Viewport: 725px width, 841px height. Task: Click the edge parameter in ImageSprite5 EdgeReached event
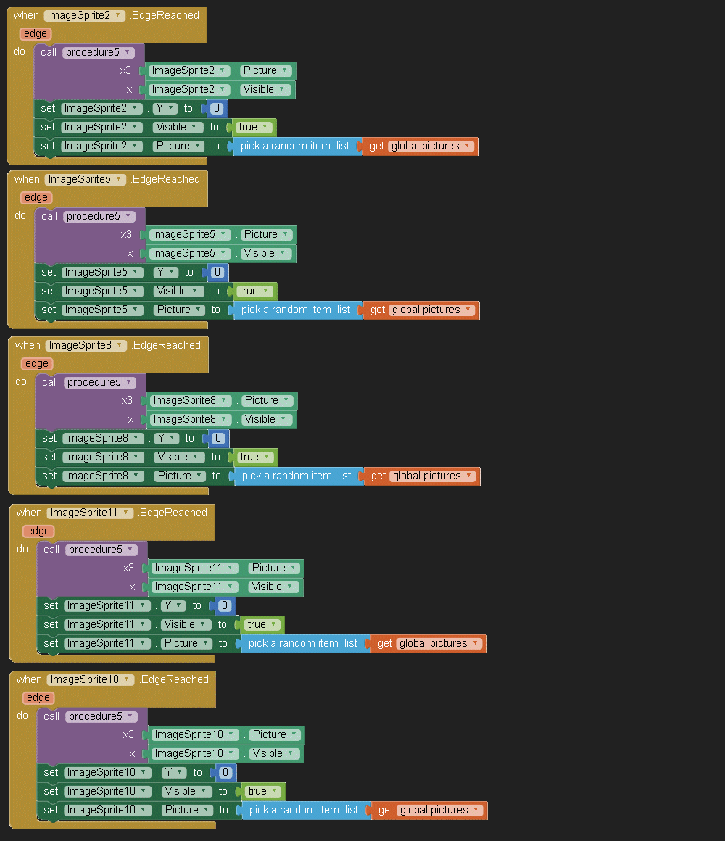pyautogui.click(x=36, y=197)
